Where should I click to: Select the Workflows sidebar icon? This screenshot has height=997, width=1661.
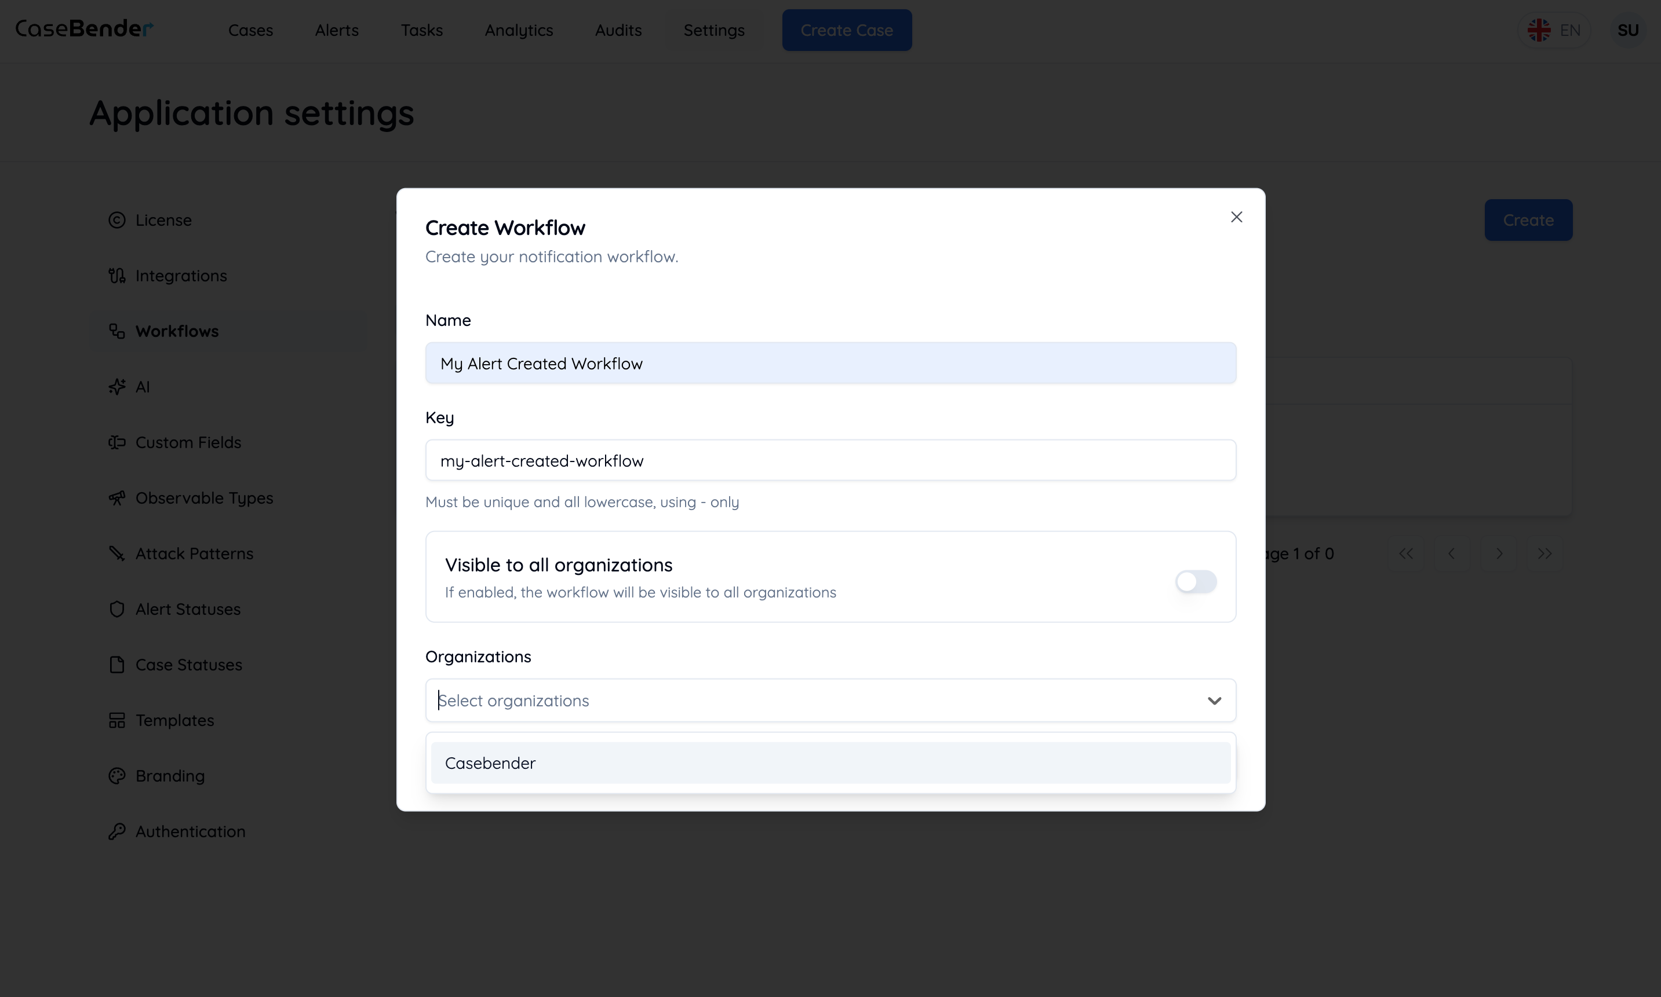(x=117, y=331)
